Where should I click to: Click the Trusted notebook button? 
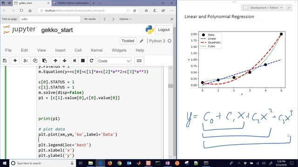point(128,41)
